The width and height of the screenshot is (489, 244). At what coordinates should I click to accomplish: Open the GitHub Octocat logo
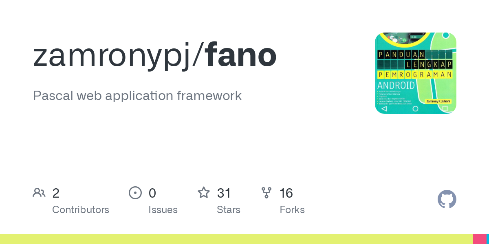(447, 199)
